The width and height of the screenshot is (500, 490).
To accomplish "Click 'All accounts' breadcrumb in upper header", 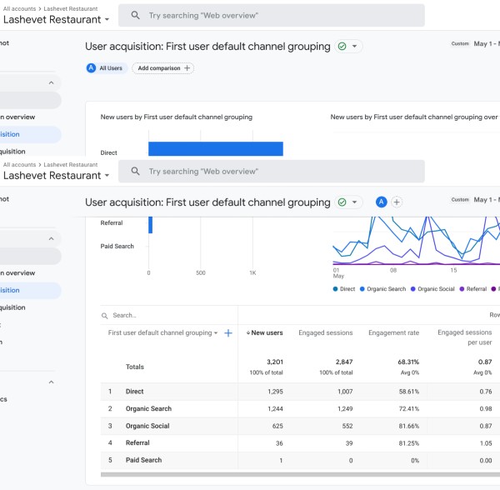I will pos(19,8).
